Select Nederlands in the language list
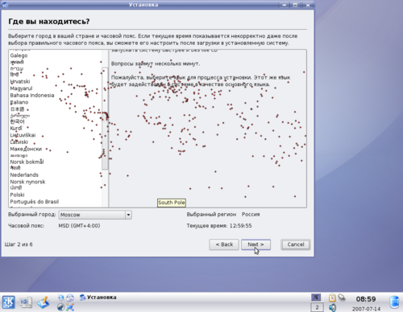This screenshot has width=403, height=312. tap(24, 175)
